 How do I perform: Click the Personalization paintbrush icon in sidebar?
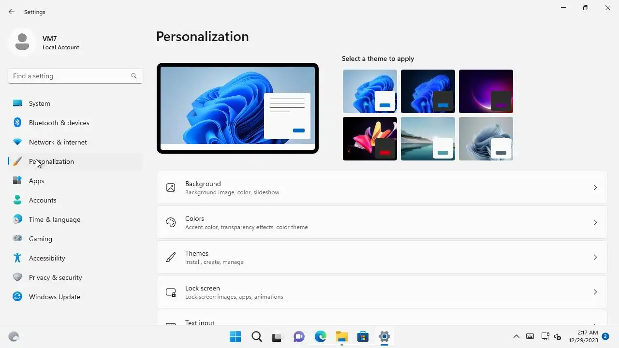click(x=17, y=161)
